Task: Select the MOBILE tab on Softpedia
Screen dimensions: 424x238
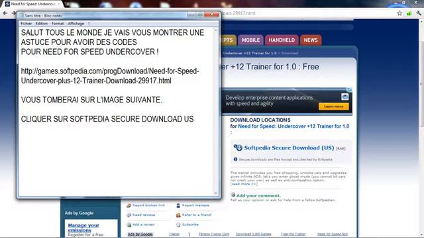Action: pyautogui.click(x=250, y=40)
